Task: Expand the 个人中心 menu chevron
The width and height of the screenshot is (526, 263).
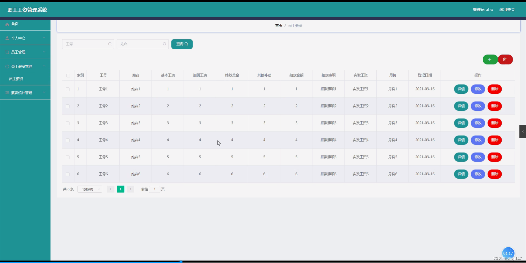Action: click(44, 38)
